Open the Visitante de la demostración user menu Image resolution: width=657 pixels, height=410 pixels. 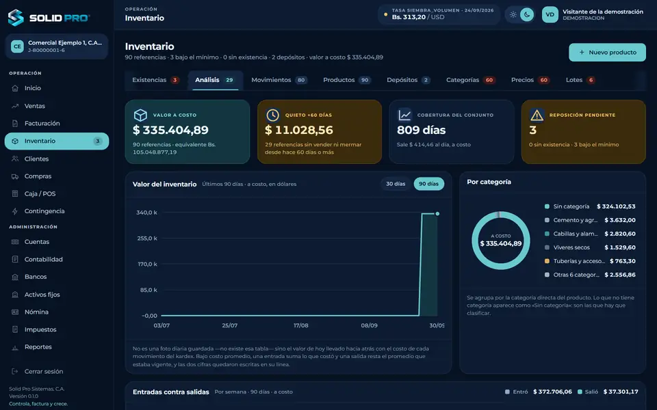pyautogui.click(x=593, y=14)
